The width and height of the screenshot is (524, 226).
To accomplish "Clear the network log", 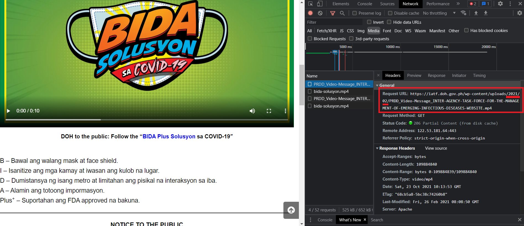I will [320, 13].
